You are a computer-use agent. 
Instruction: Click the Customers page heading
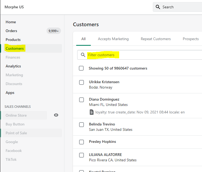coord(86,25)
